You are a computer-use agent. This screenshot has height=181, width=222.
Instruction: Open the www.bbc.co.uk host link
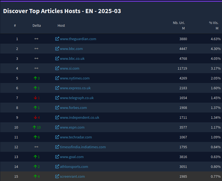(72, 58)
